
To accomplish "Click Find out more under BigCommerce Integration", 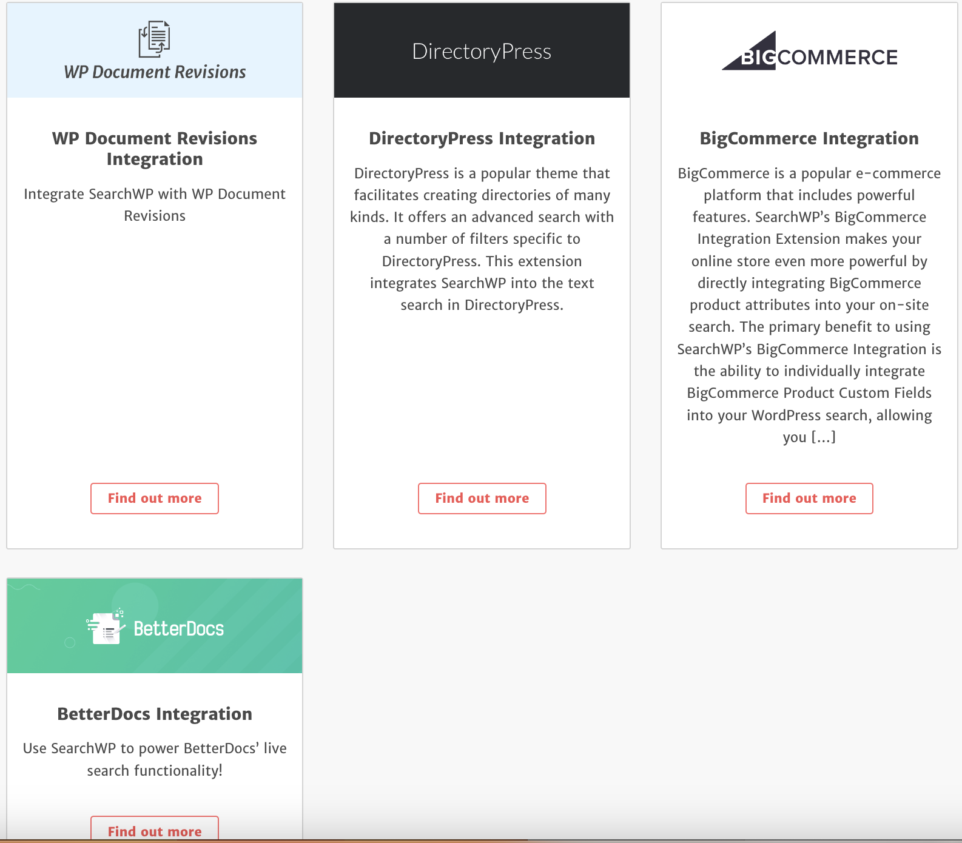I will pyautogui.click(x=809, y=499).
